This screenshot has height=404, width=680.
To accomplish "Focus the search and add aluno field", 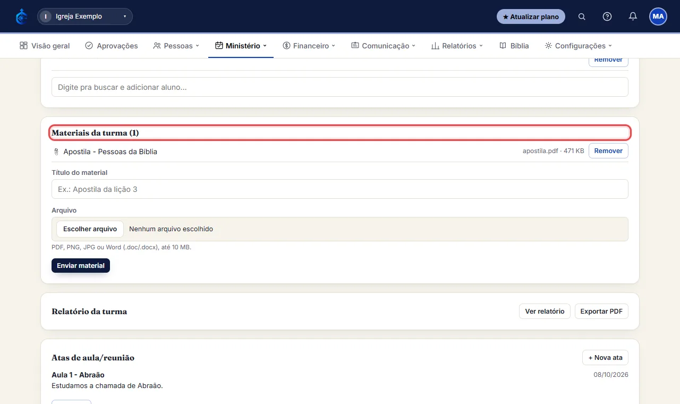I will click(340, 87).
